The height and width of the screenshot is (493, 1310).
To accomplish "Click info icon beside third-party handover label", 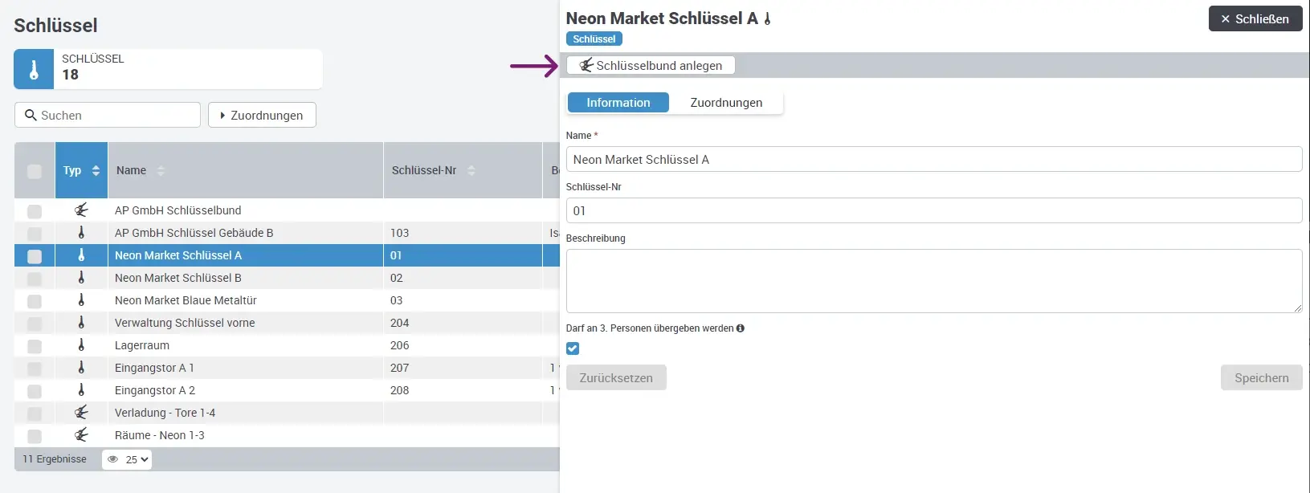I will coord(740,328).
